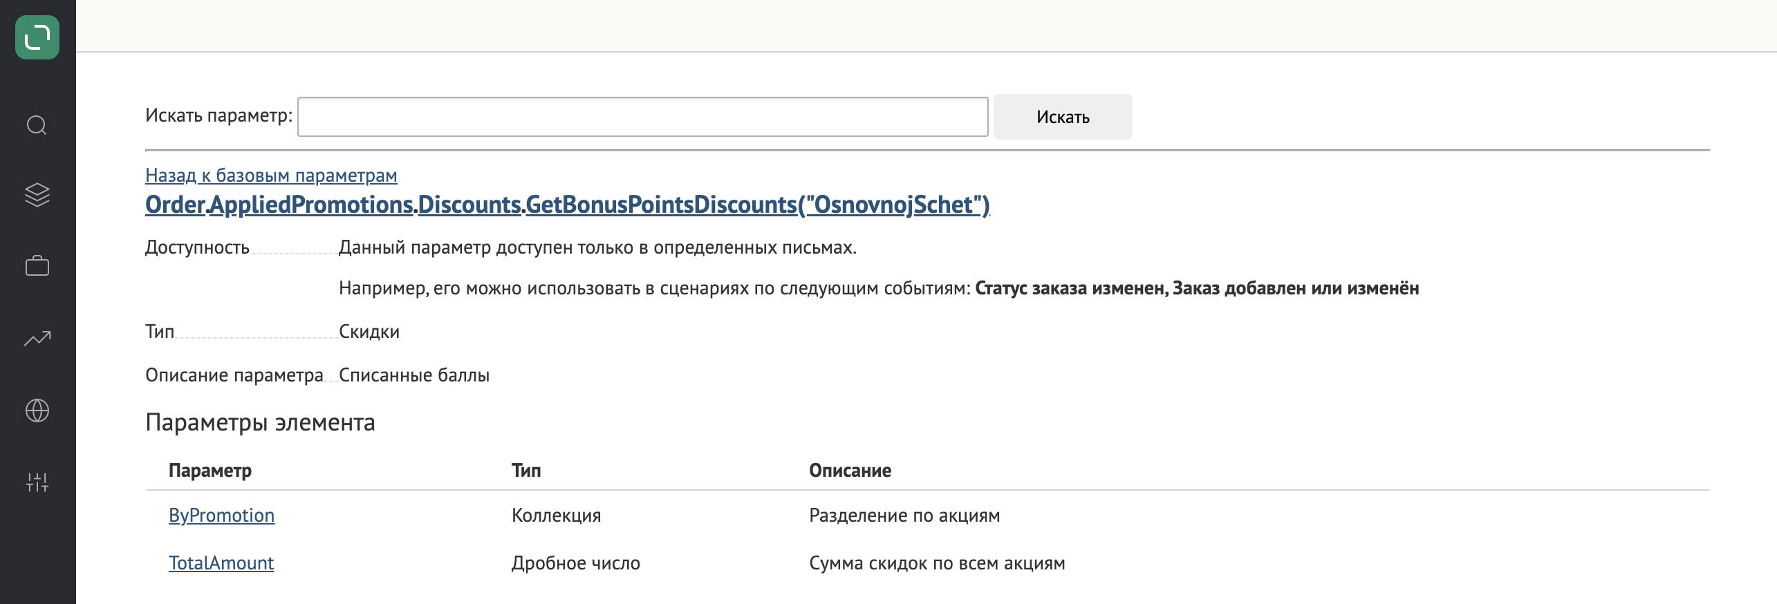1777x604 pixels.
Task: Follow "Назад к базовым параметрам" link
Action: click(271, 176)
